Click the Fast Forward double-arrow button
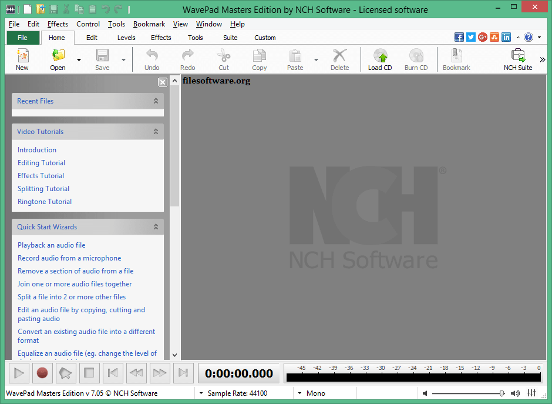Image resolution: width=552 pixels, height=404 pixels. coord(160,373)
